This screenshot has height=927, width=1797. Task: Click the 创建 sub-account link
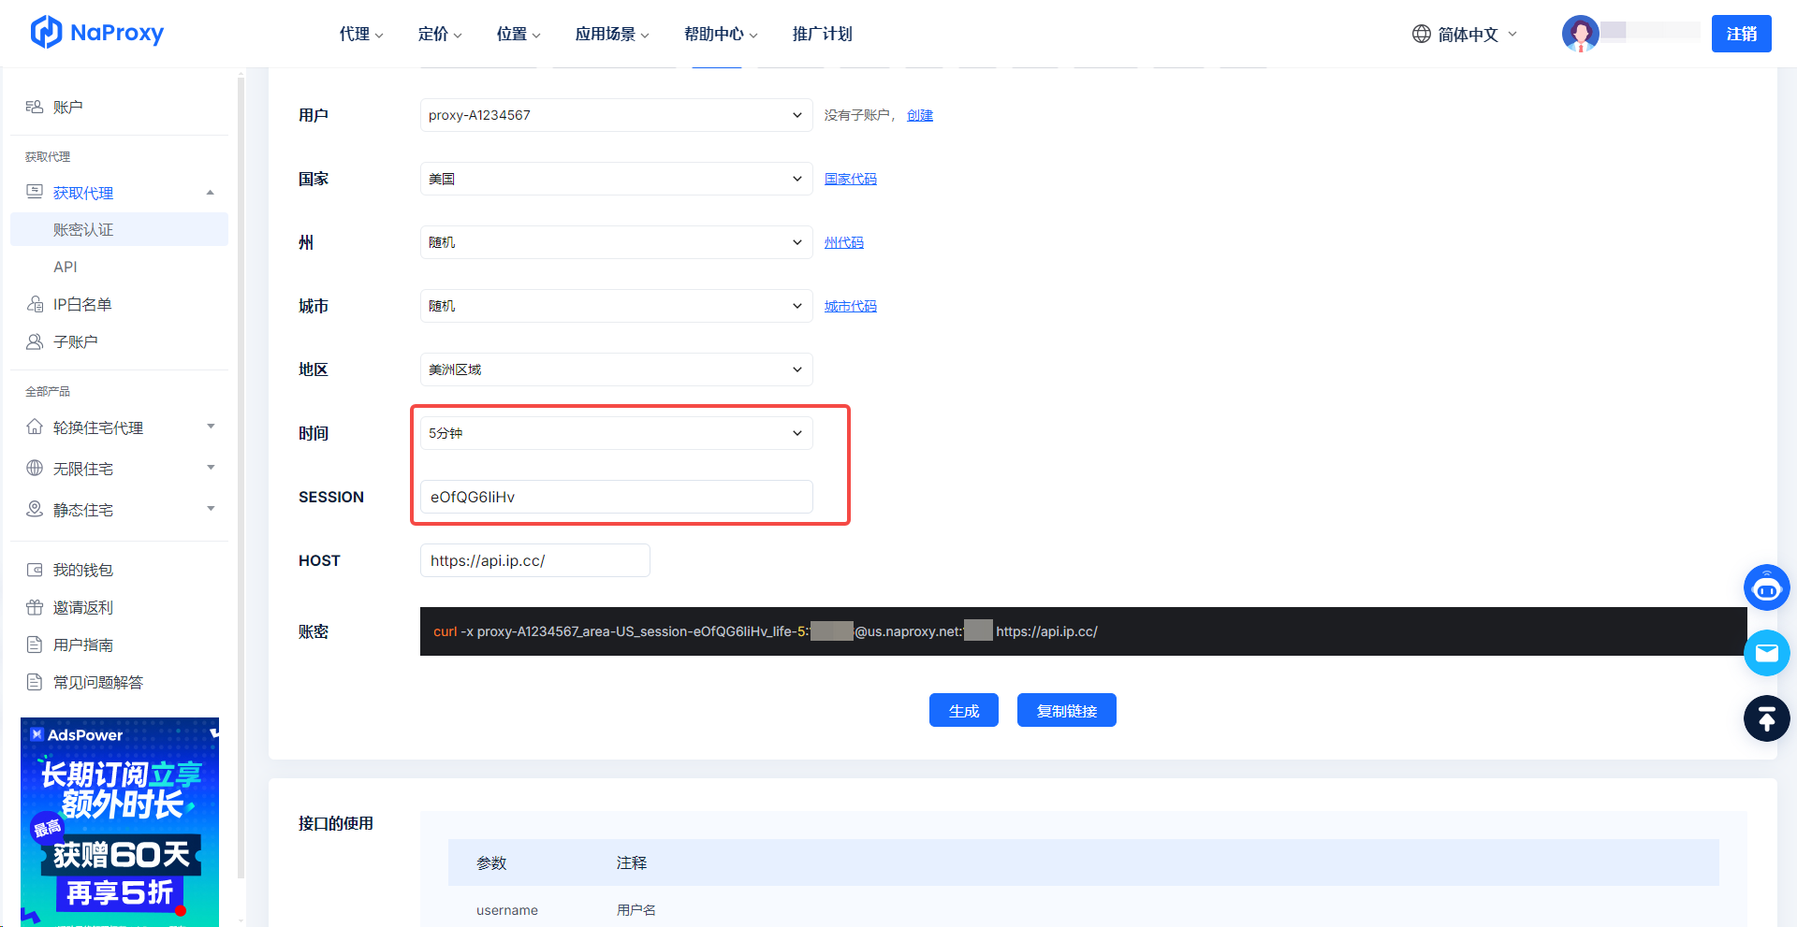pyautogui.click(x=919, y=115)
